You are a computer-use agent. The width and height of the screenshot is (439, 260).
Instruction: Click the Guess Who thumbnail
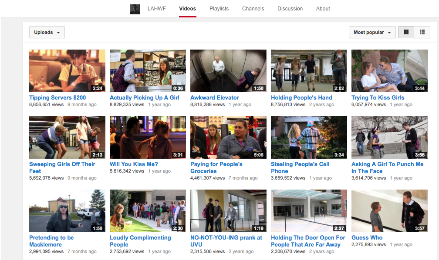(389, 211)
